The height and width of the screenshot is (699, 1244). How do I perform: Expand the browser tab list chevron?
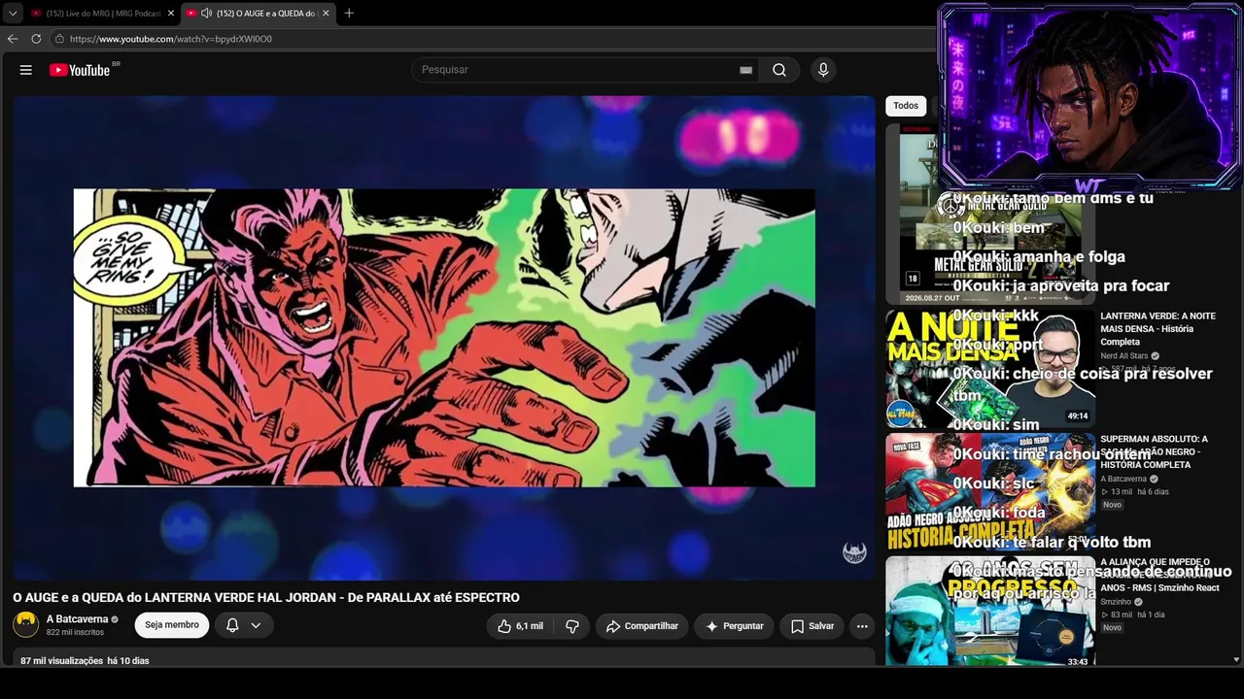[x=13, y=13]
